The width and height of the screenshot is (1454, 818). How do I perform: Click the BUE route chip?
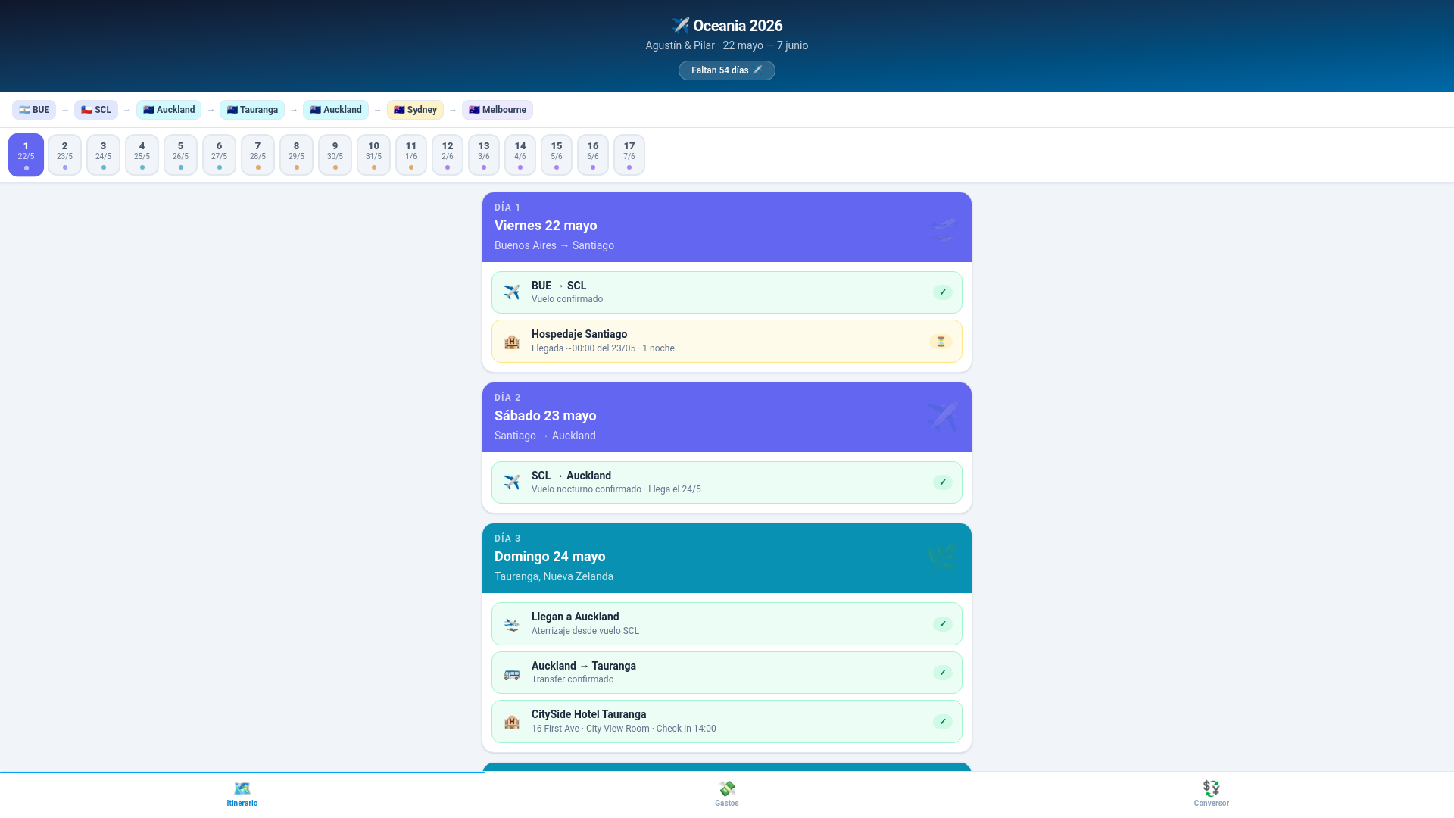[34, 110]
